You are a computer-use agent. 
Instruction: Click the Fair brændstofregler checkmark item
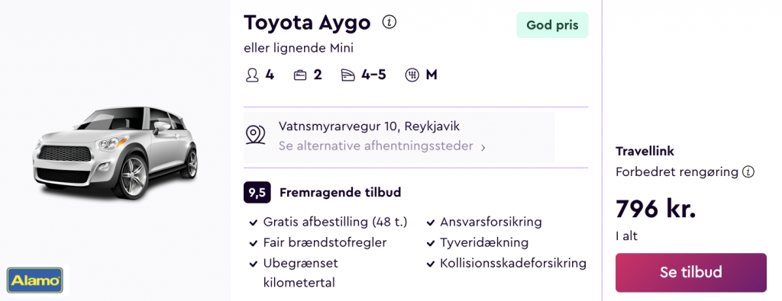(318, 243)
